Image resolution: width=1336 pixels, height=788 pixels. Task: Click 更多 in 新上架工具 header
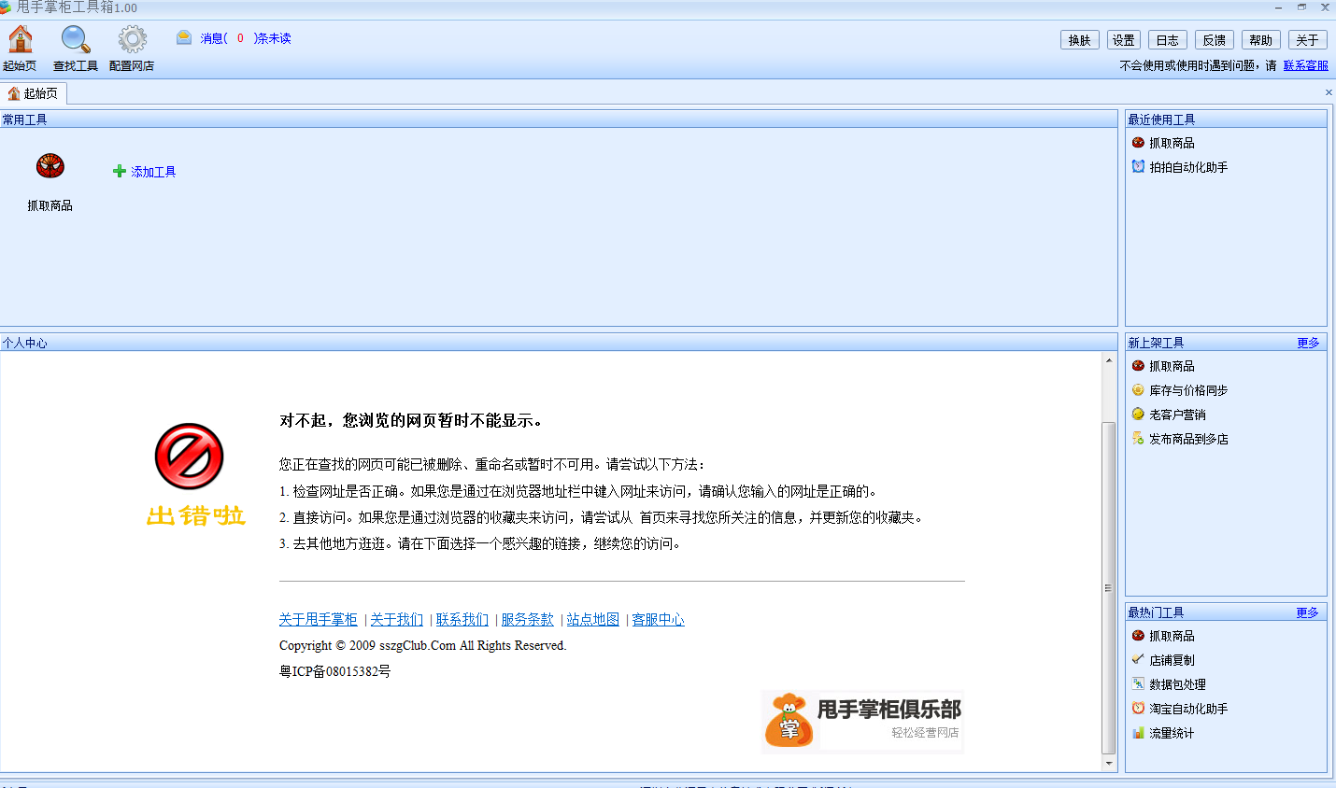click(1308, 343)
